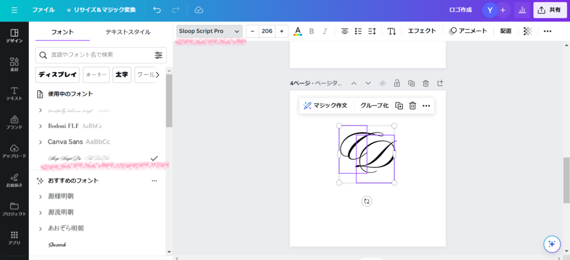Apply bulleted list formatting
The width and height of the screenshot is (570, 260).
coord(358,31)
